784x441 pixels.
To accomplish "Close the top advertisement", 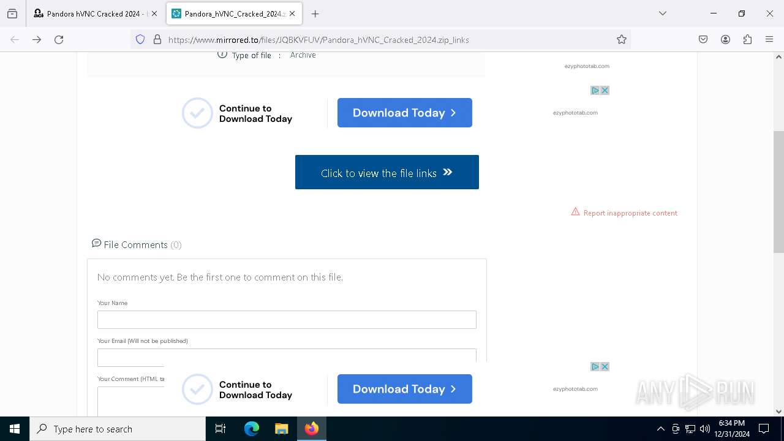I will coord(605,90).
